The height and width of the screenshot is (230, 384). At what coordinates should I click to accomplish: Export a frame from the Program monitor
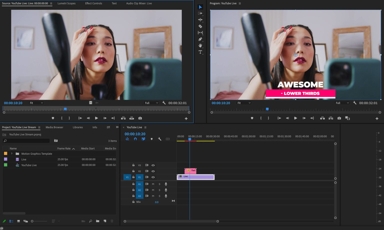tap(339, 118)
